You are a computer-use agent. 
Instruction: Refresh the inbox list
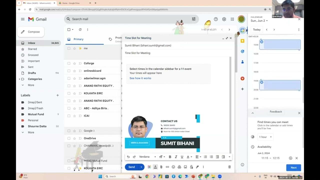point(80,29)
